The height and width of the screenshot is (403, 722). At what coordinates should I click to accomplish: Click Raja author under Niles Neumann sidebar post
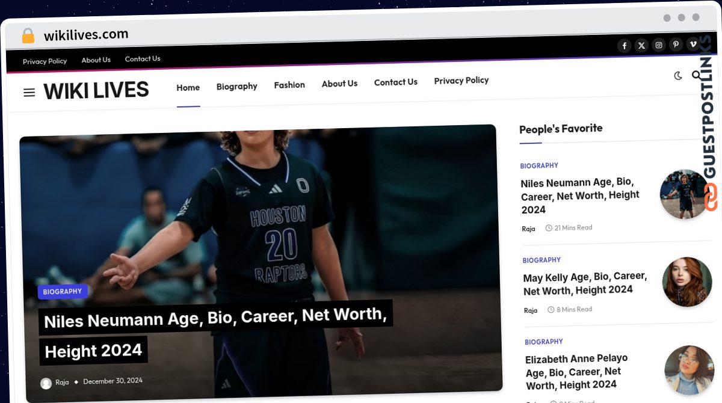528,229
